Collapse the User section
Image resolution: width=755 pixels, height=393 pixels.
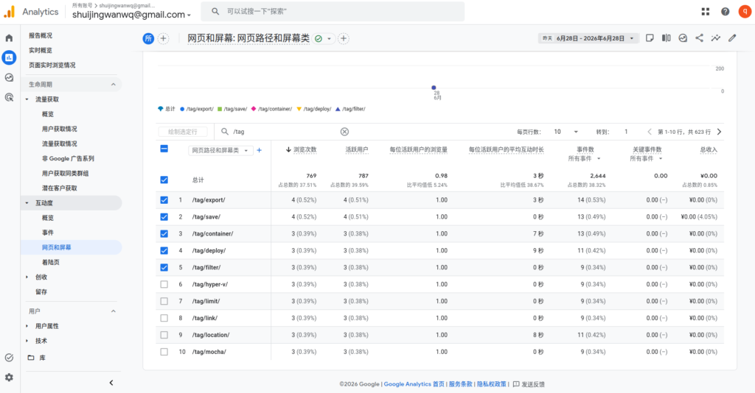coord(113,311)
